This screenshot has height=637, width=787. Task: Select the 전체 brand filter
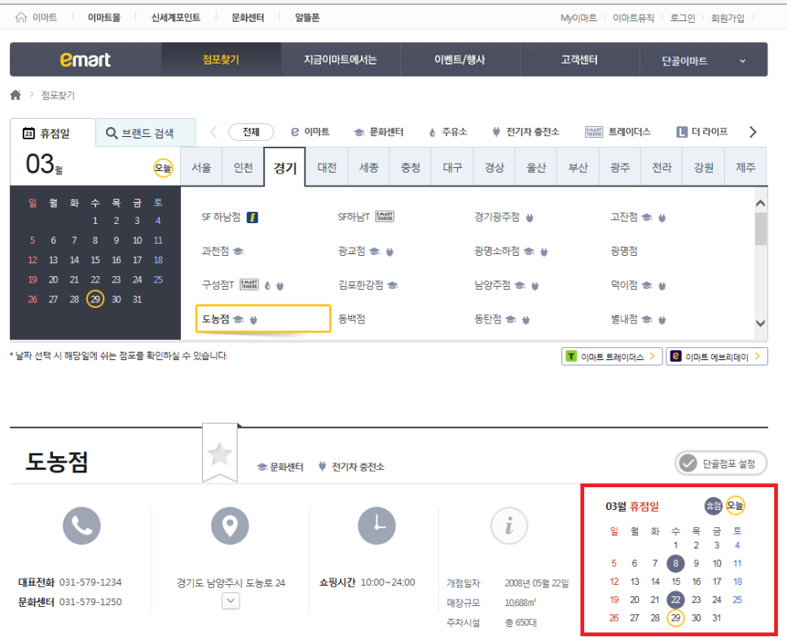click(251, 132)
